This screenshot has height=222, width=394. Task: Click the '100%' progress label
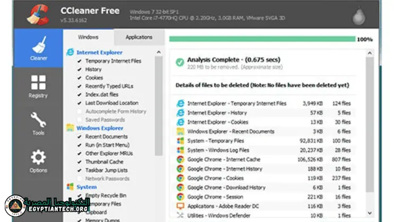click(x=365, y=39)
